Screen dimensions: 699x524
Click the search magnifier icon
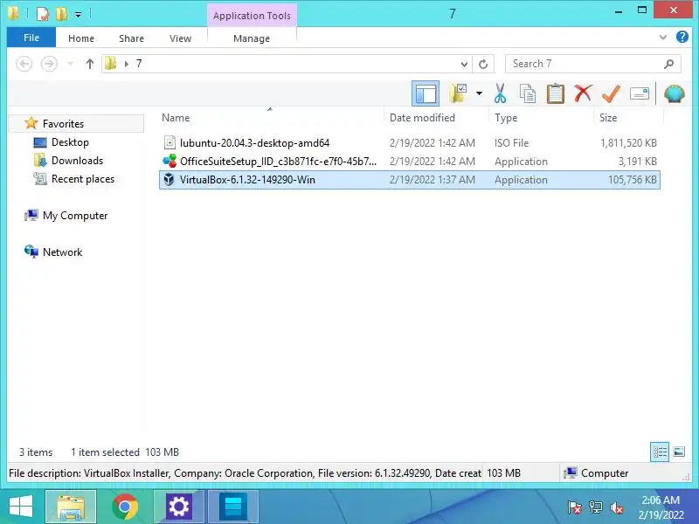[x=668, y=64]
